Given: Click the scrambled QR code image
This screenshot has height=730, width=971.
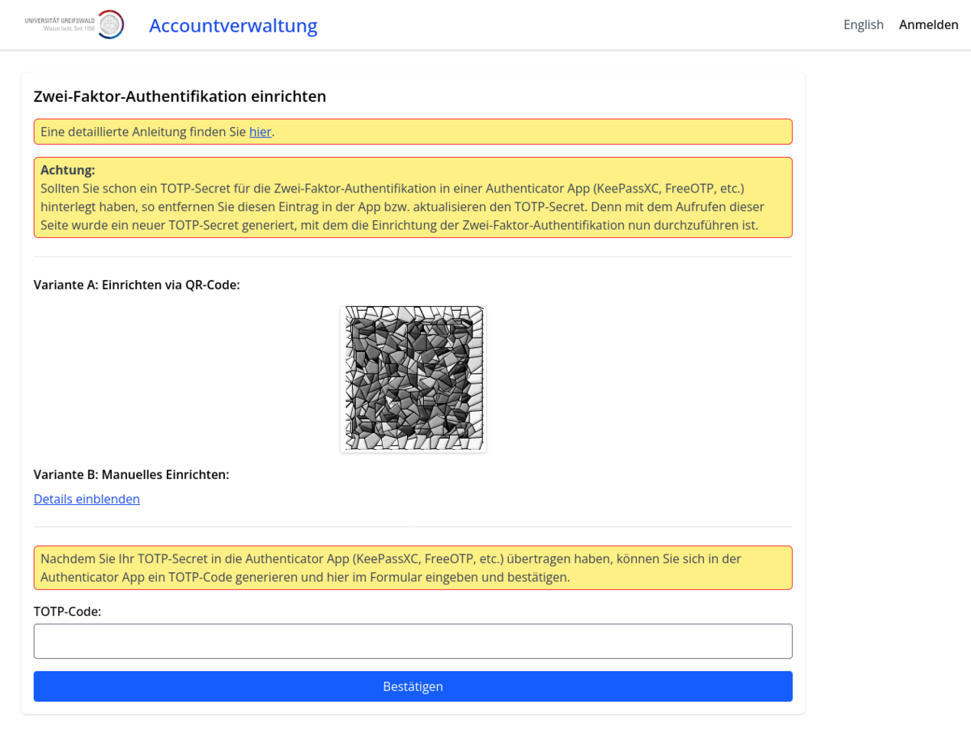Looking at the screenshot, I should tap(413, 378).
